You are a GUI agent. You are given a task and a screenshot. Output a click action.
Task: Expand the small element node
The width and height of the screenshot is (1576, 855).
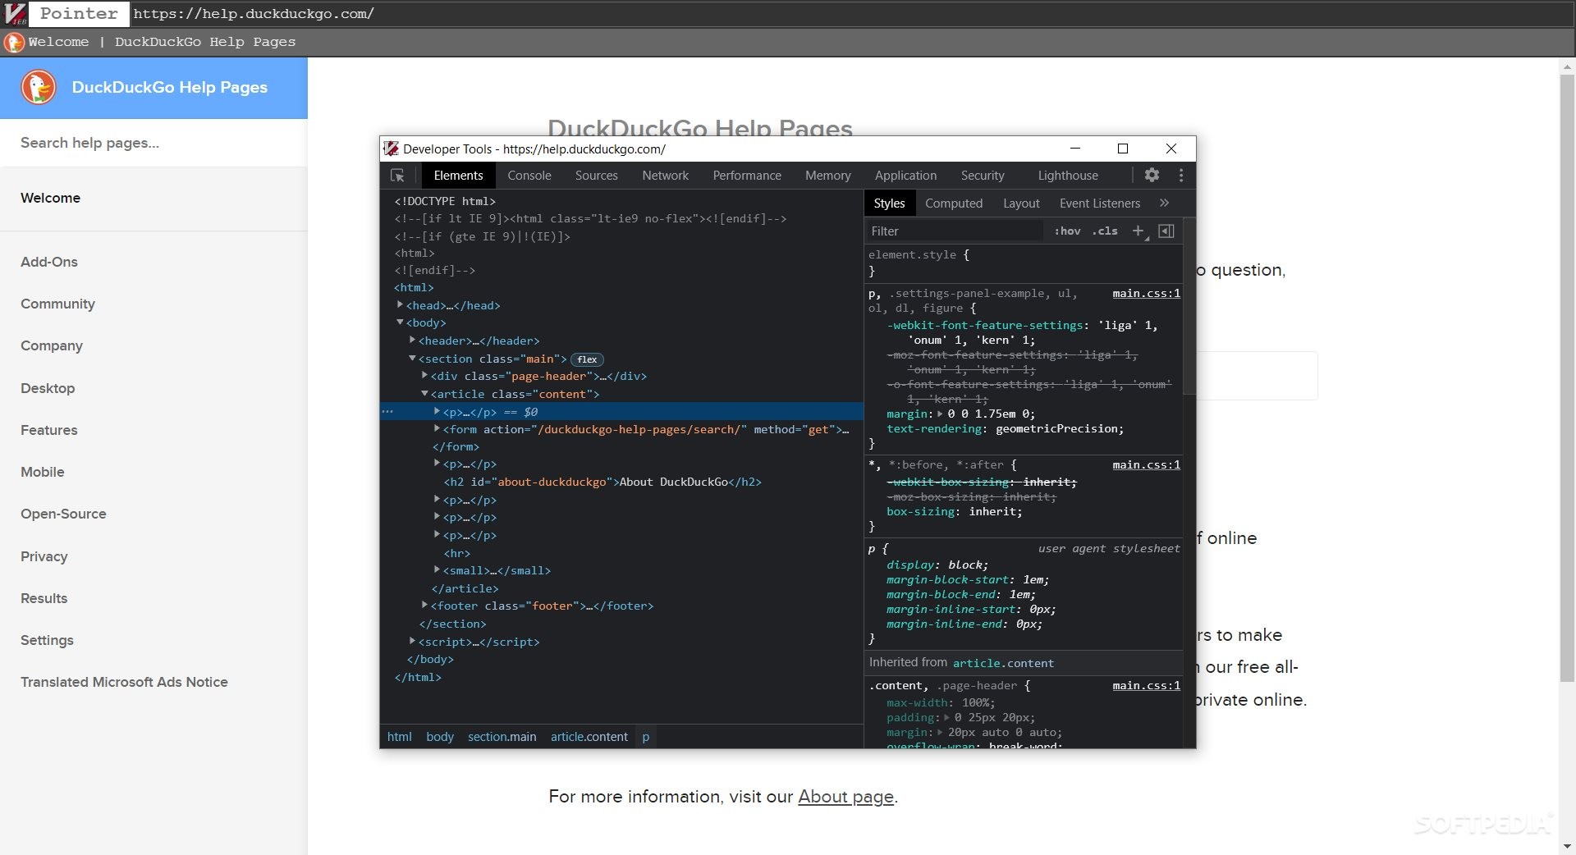[438, 570]
